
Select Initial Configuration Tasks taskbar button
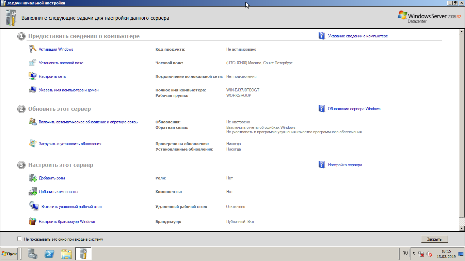tap(83, 254)
